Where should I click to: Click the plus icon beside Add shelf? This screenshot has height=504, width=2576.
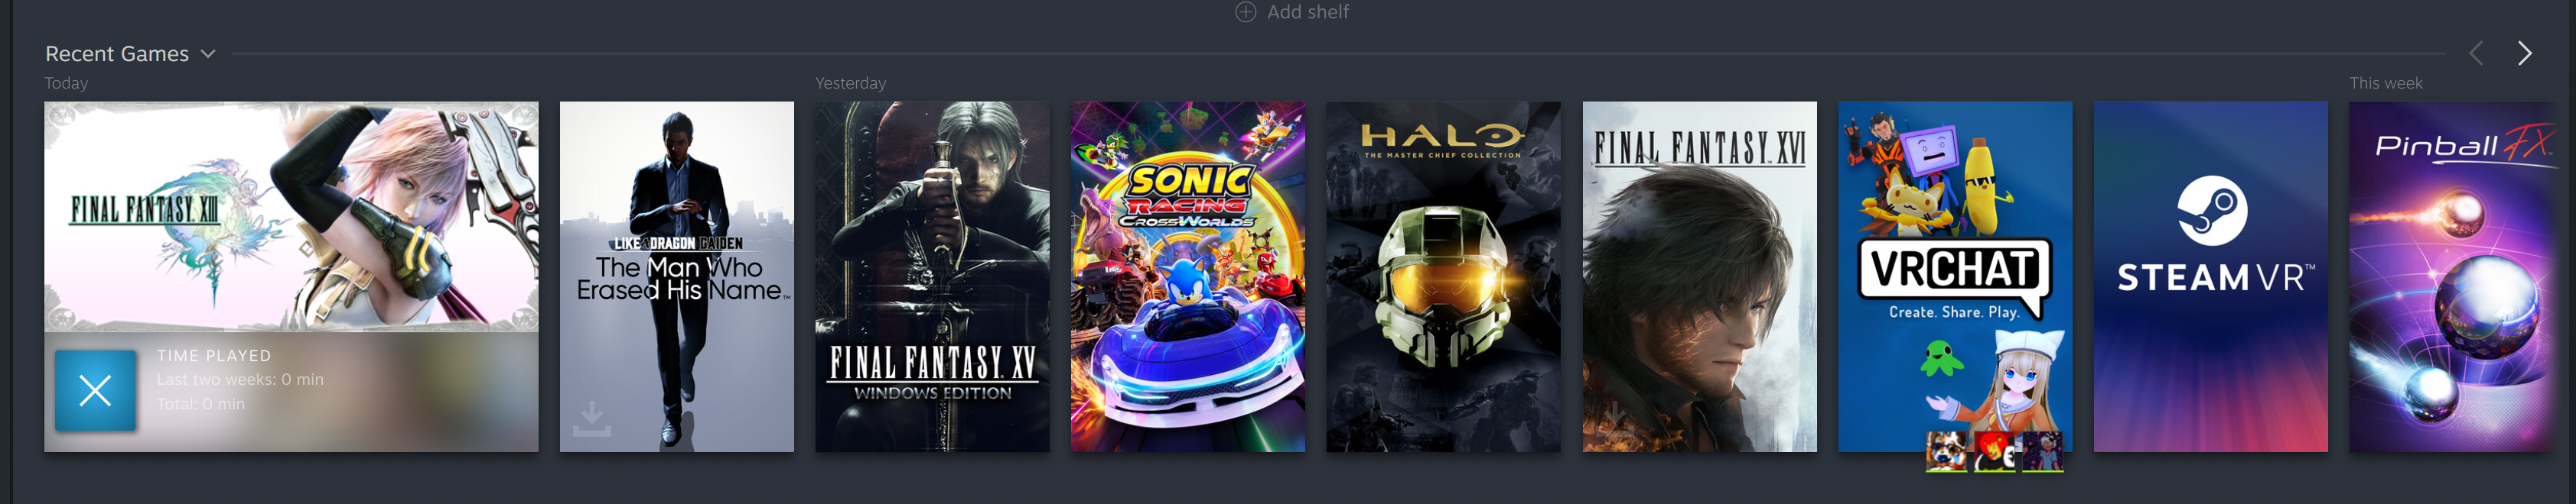click(1245, 12)
